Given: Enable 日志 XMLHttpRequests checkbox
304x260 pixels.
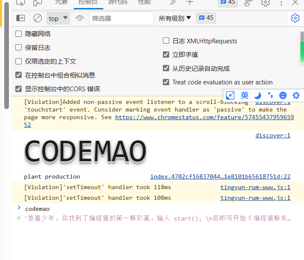Looking at the screenshot, I should pos(166,41).
